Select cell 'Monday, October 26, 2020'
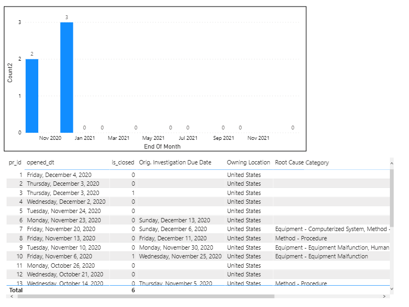Screen dimensions: 409x307 tap(61, 265)
